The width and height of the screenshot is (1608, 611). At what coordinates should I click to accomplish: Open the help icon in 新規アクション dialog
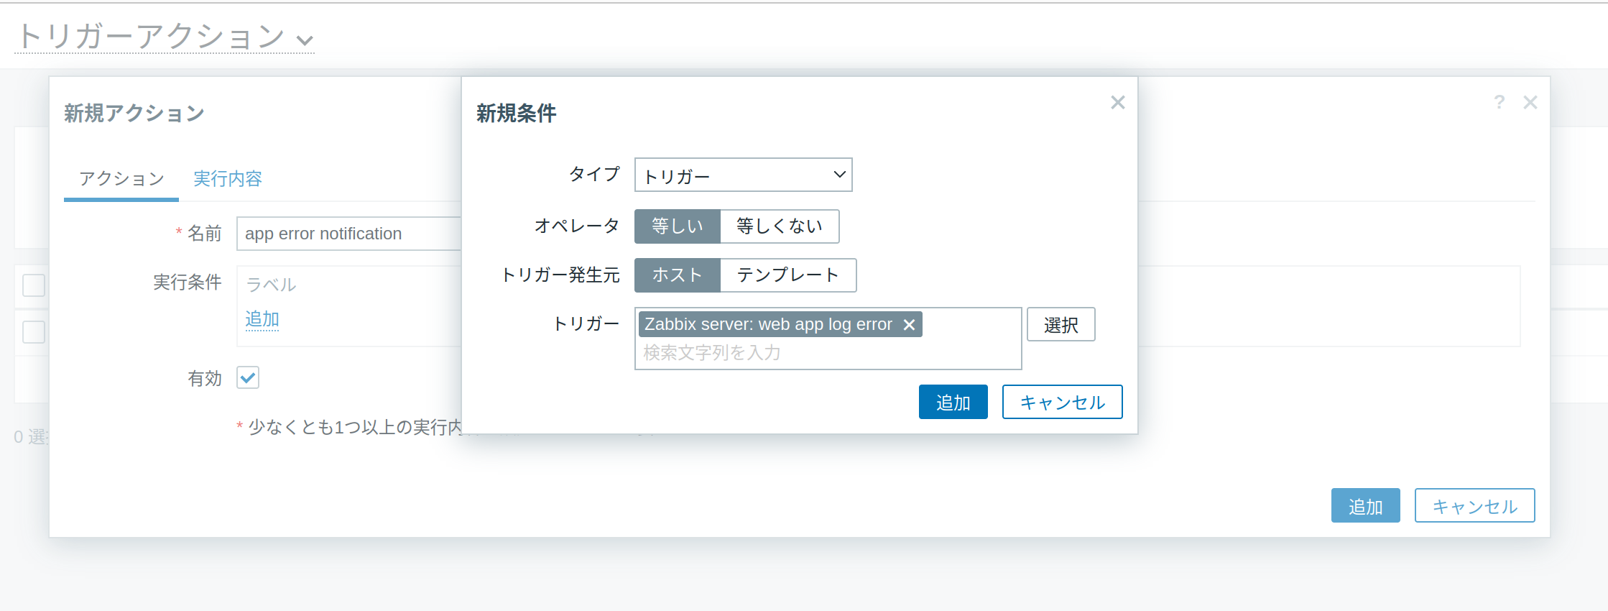(x=1499, y=103)
